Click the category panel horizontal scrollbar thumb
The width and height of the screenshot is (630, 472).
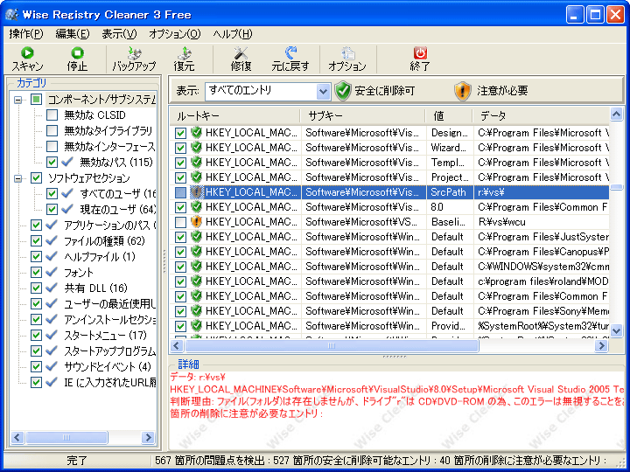click(66, 437)
